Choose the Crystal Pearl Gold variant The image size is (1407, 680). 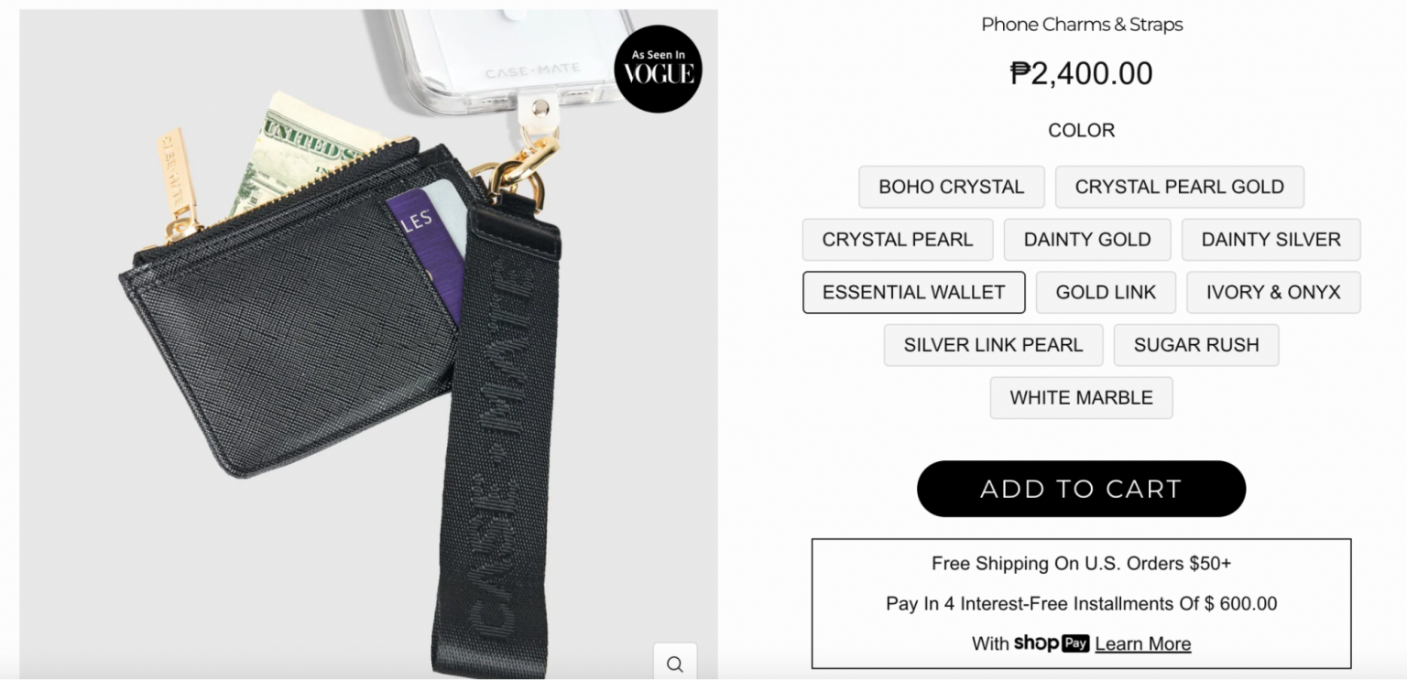1179,187
